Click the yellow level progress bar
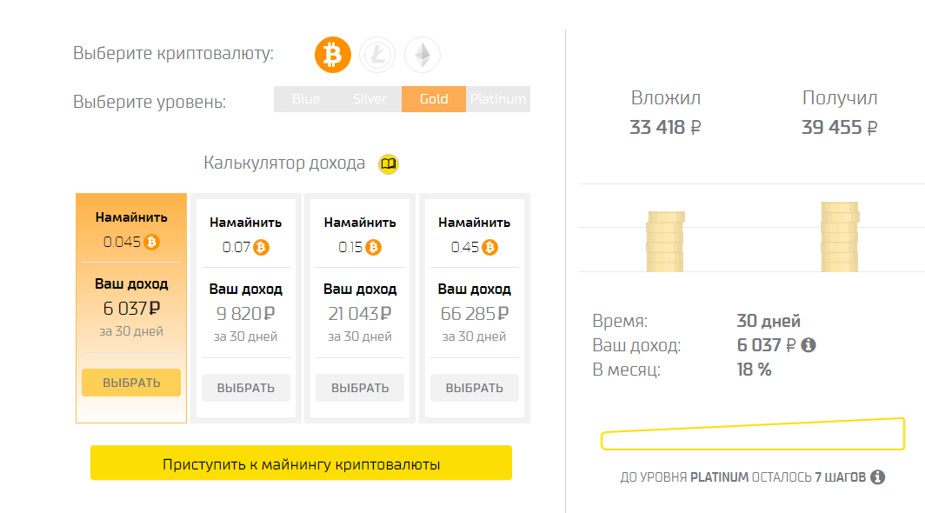925x513 pixels. (x=753, y=435)
